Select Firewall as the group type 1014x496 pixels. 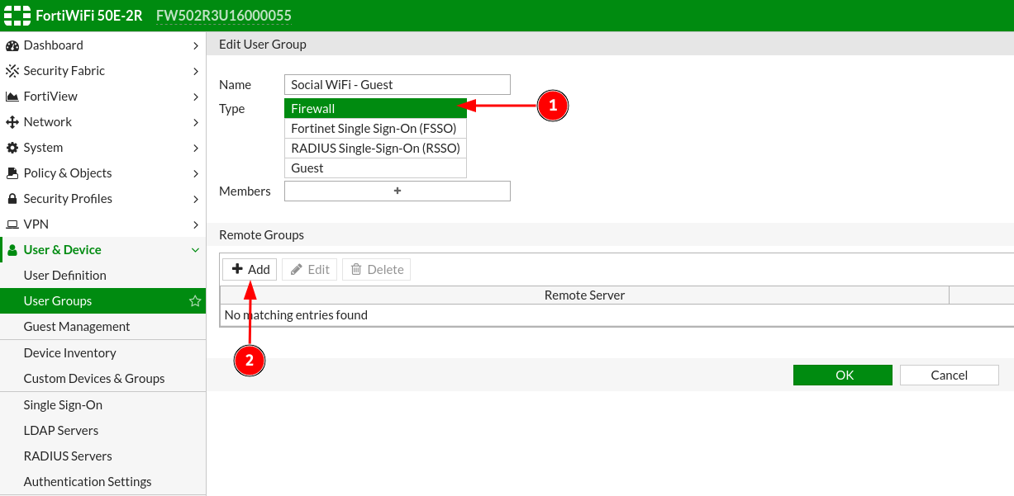pos(375,108)
